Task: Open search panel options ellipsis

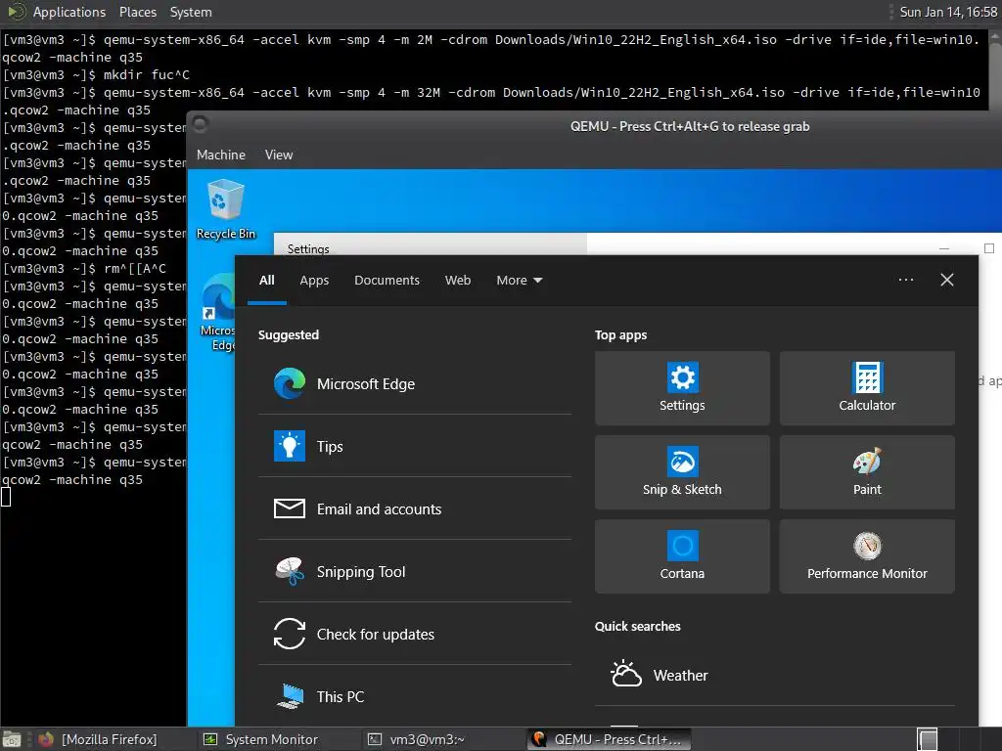Action: (905, 280)
